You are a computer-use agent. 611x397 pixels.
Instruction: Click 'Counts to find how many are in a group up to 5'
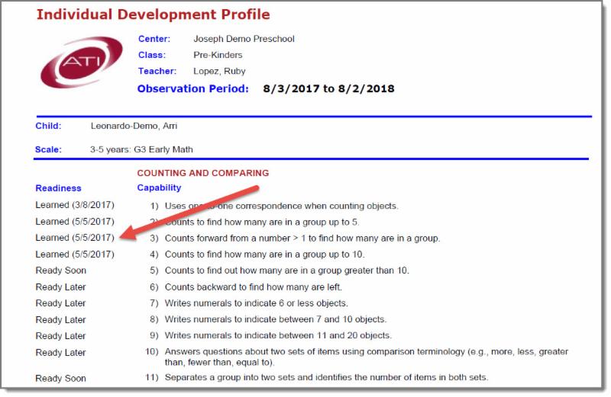[x=262, y=222]
